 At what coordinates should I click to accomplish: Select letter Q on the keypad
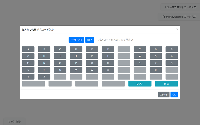pos(92,63)
